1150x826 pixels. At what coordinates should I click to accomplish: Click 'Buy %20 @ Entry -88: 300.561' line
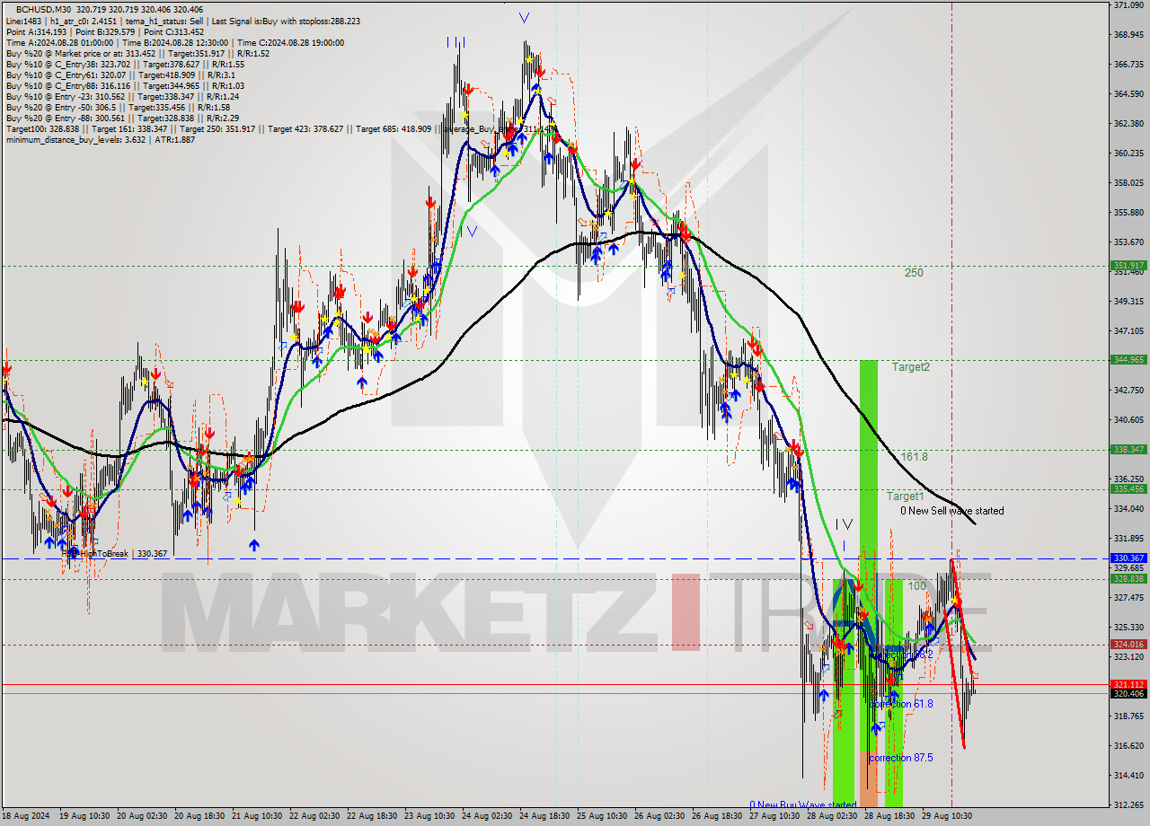[121, 119]
